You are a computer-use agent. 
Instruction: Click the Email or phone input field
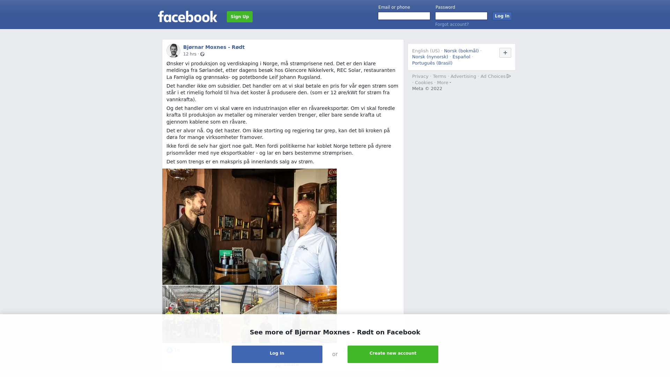(x=404, y=16)
